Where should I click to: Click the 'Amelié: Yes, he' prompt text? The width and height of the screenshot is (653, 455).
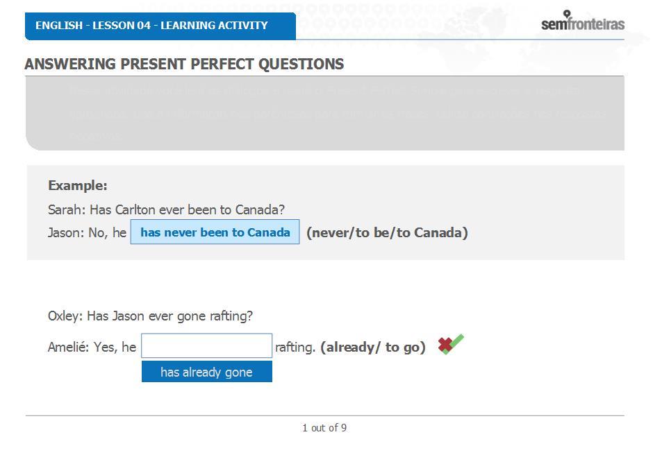point(92,347)
